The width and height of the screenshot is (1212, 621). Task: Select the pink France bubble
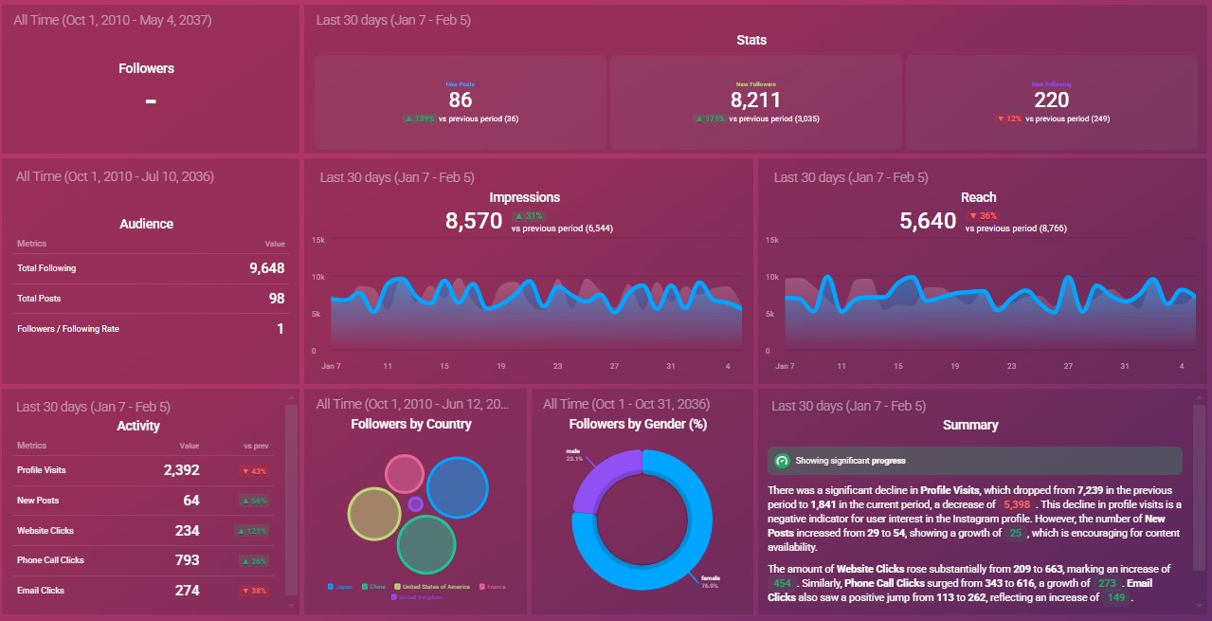pyautogui.click(x=405, y=473)
